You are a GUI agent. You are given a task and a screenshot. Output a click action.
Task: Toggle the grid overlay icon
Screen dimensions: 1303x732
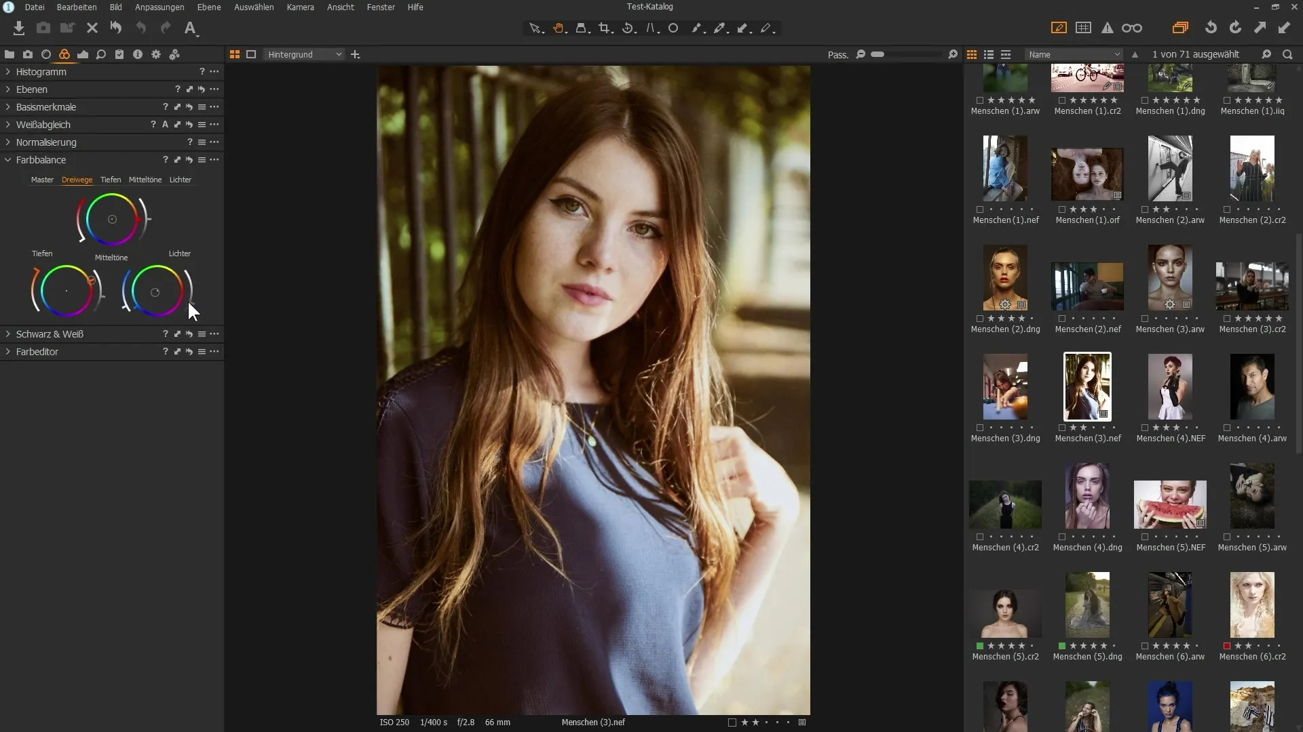click(x=1084, y=28)
